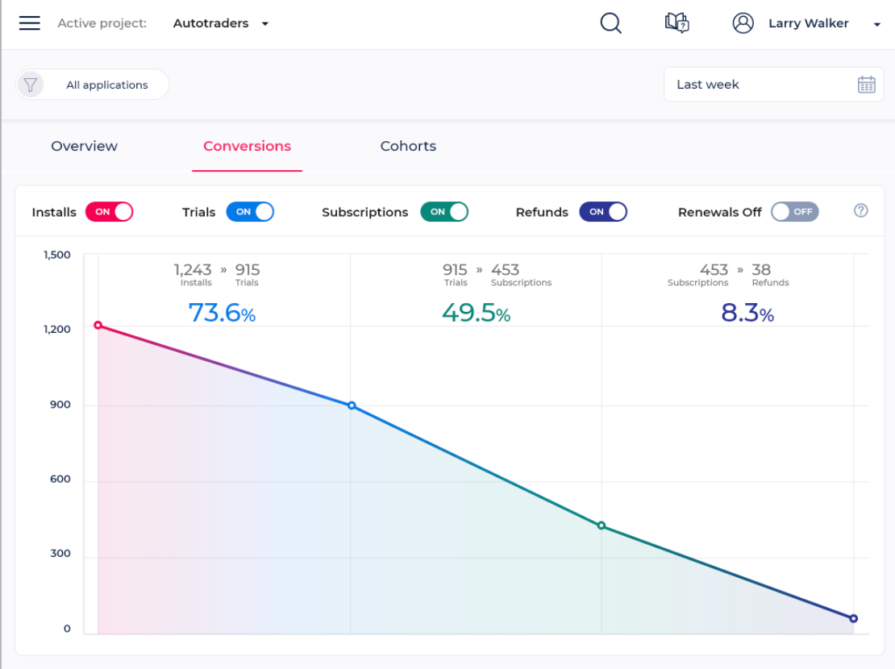The height and width of the screenshot is (669, 895).
Task: Turn off the Trials toggle
Action: click(250, 211)
